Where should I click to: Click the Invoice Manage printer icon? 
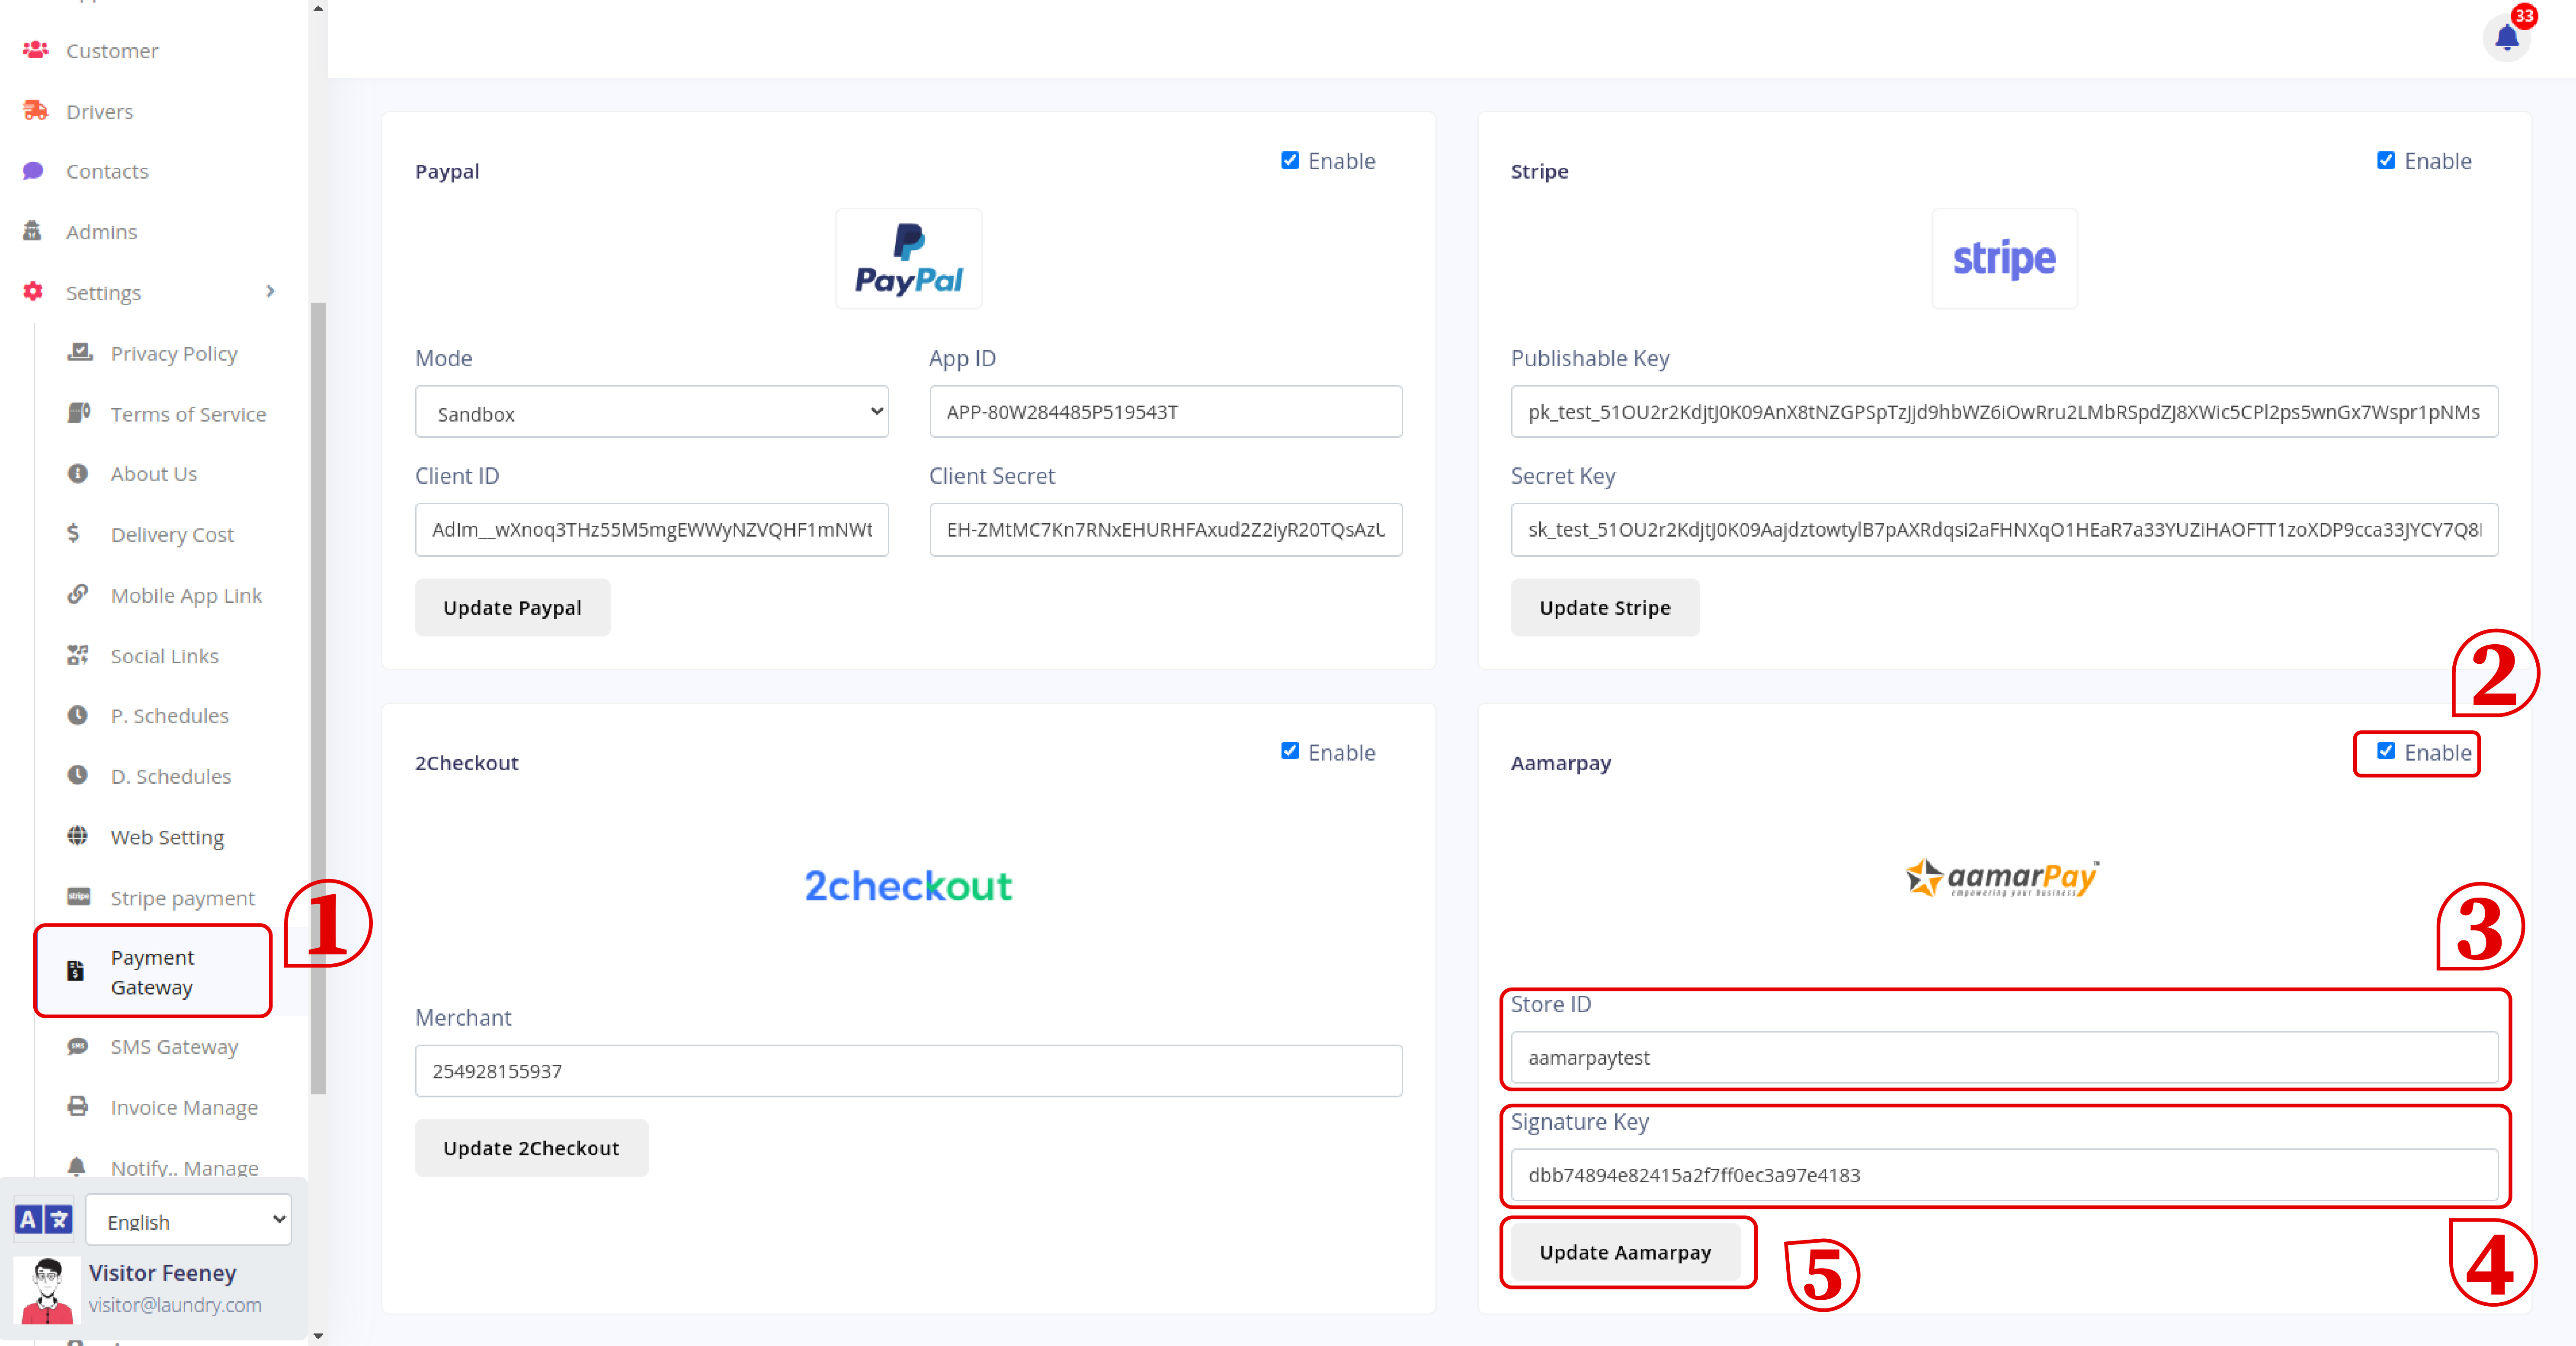[78, 1106]
